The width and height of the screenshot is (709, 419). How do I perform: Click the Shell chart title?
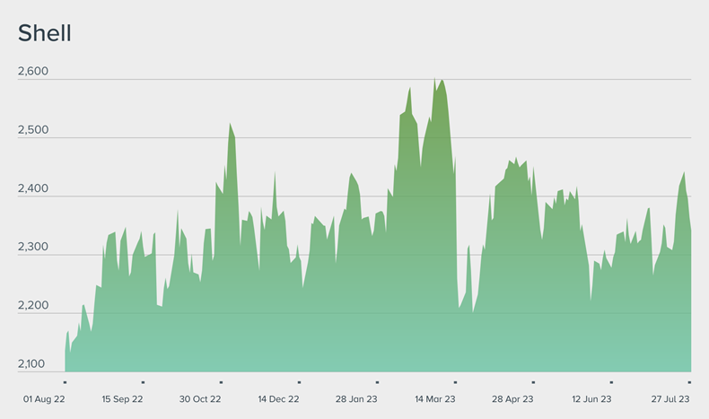point(45,33)
